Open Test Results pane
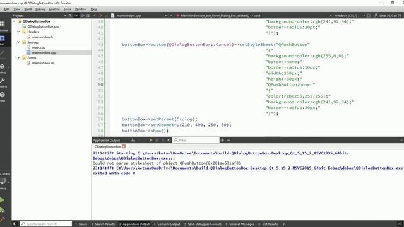The image size is (404, 227). pyautogui.click(x=268, y=224)
